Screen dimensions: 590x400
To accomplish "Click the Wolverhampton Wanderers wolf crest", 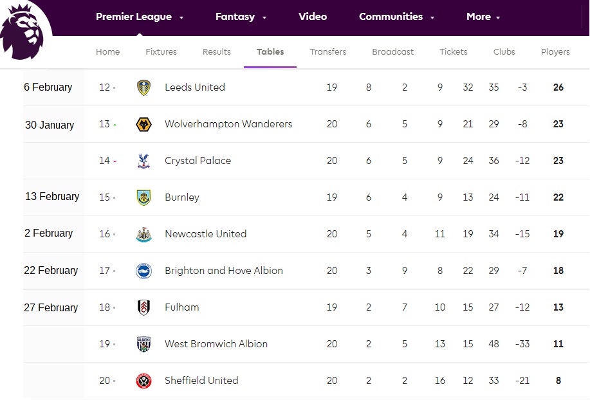I will point(144,124).
